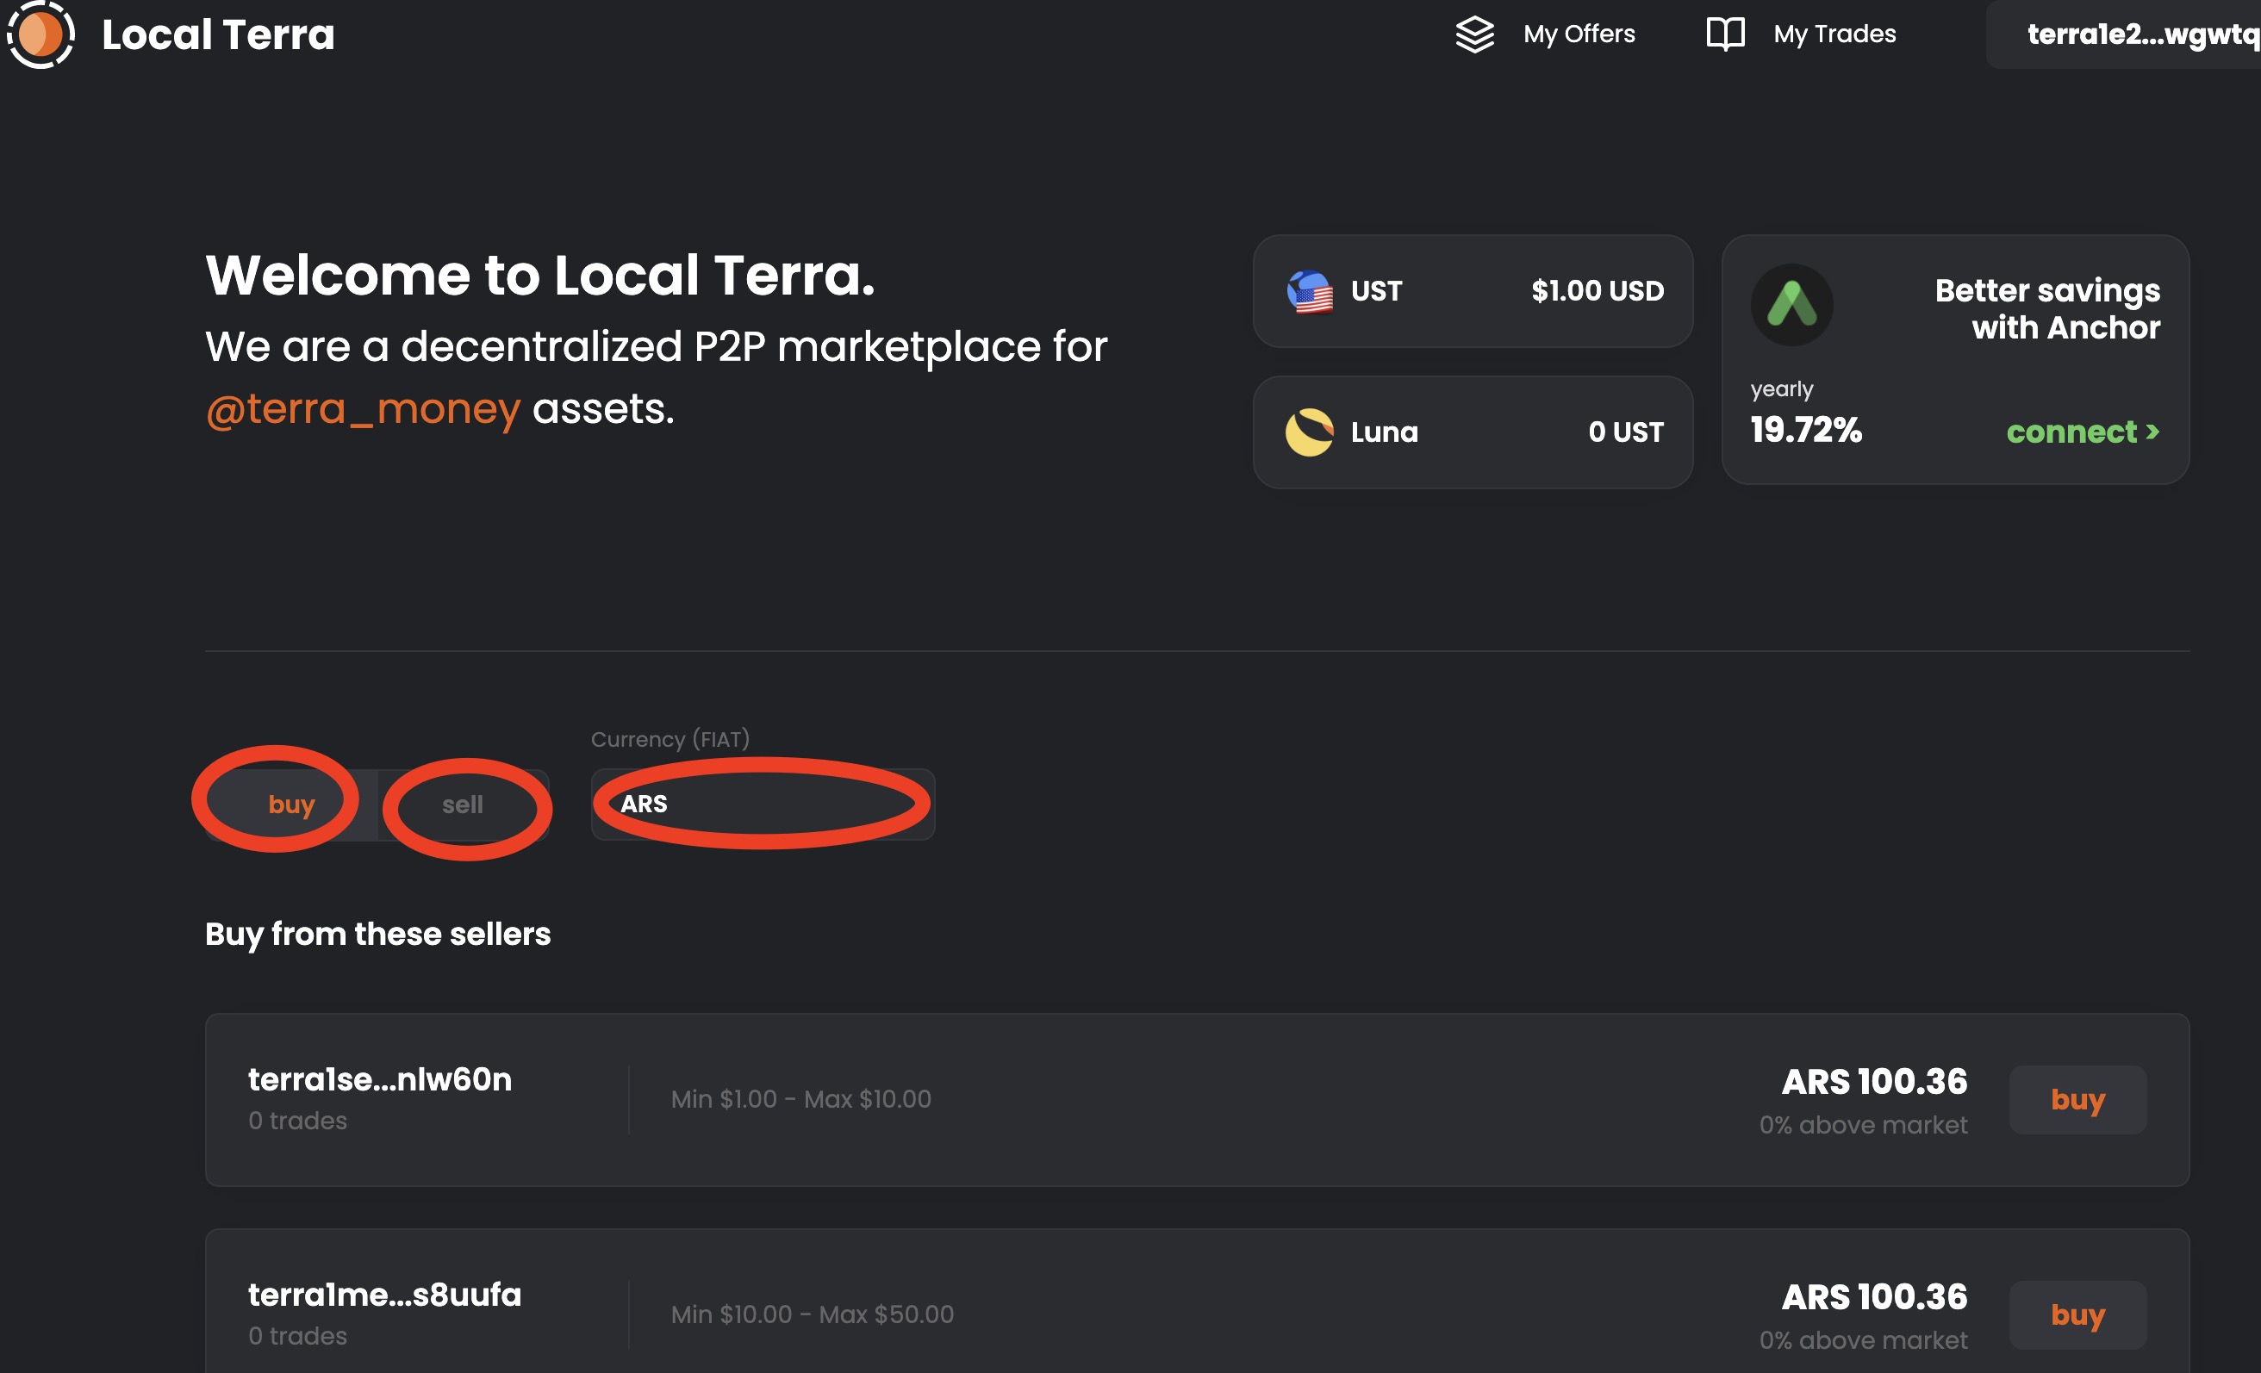Image resolution: width=2261 pixels, height=1373 pixels.
Task: Click the Local Terra title text
Action: point(218,34)
